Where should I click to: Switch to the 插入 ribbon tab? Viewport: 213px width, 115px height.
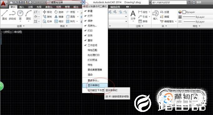tap(22, 7)
